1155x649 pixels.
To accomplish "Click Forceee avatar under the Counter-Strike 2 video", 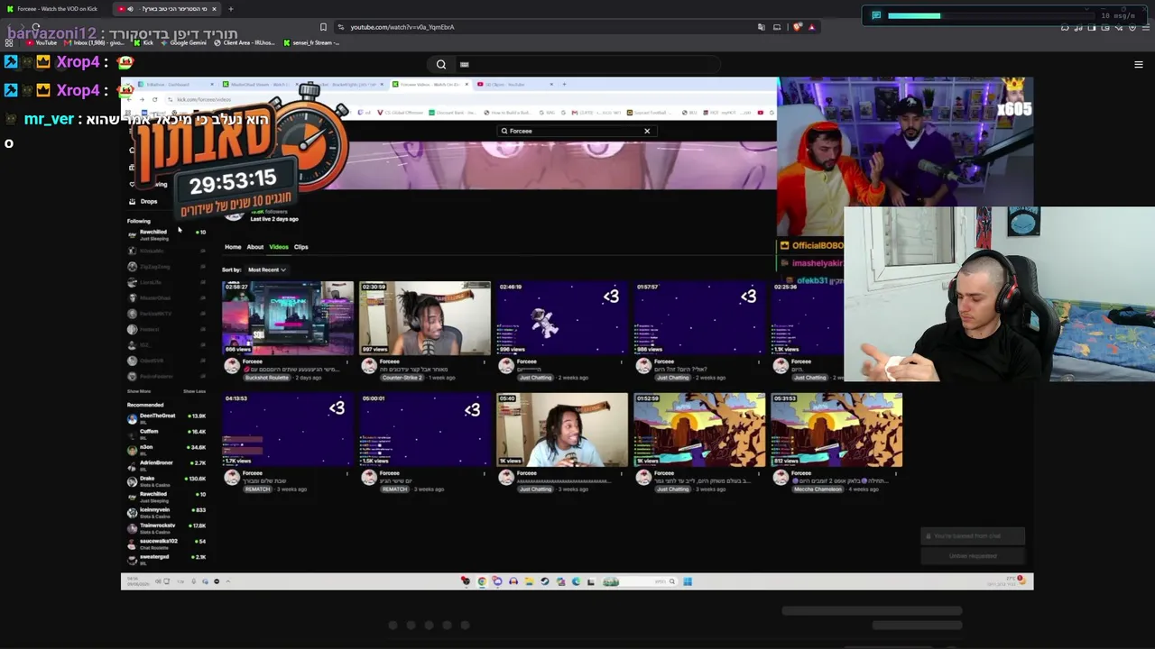I will (x=369, y=366).
